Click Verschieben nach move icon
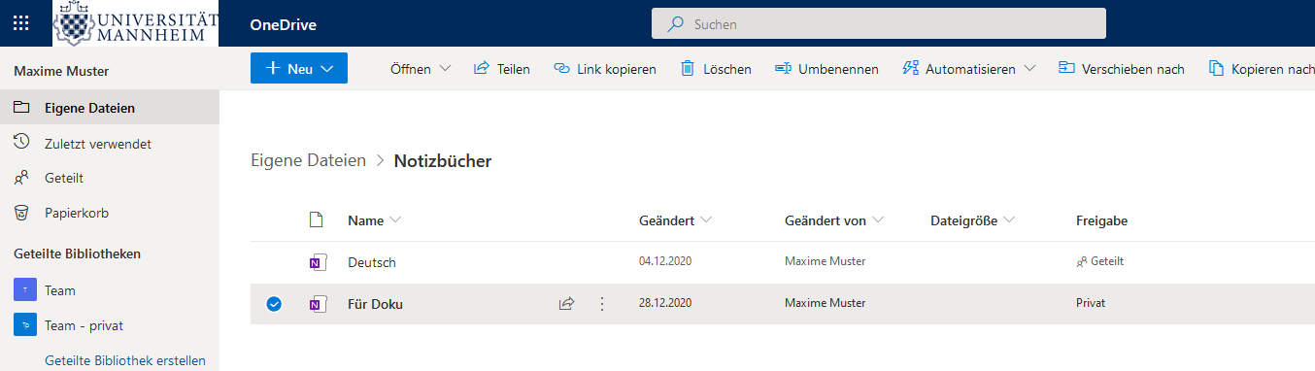The image size is (1315, 371). [1066, 68]
